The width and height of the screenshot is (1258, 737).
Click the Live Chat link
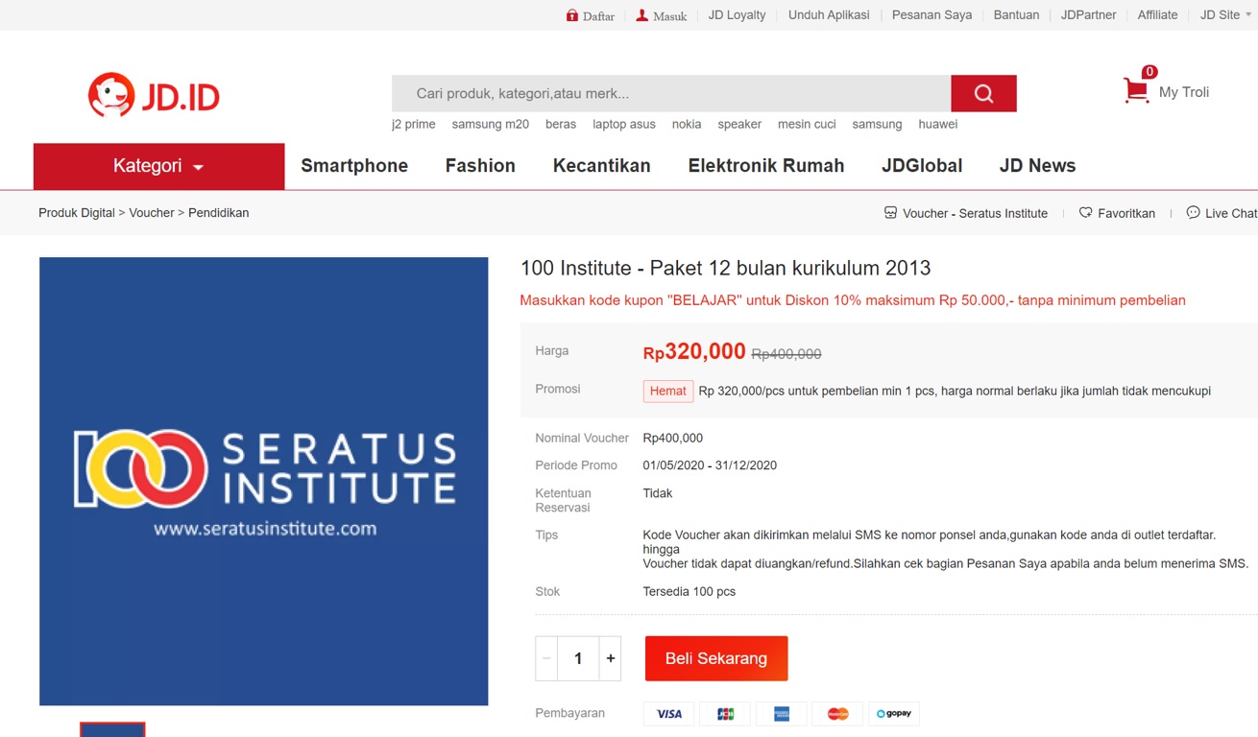point(1231,213)
